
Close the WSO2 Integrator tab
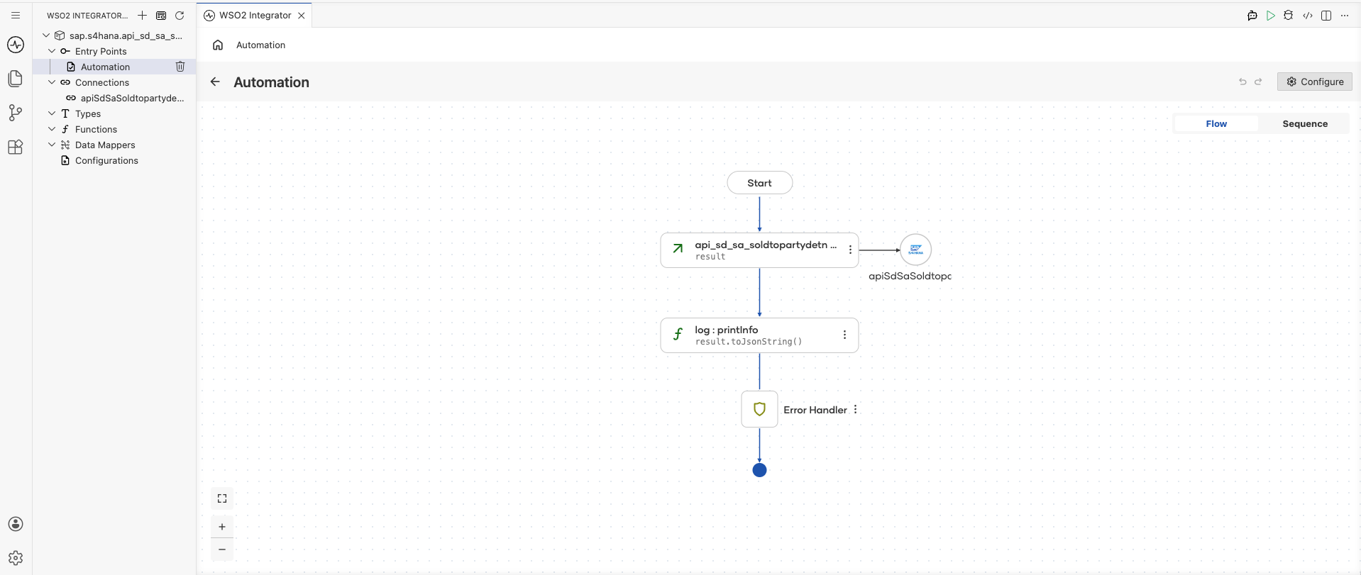302,16
